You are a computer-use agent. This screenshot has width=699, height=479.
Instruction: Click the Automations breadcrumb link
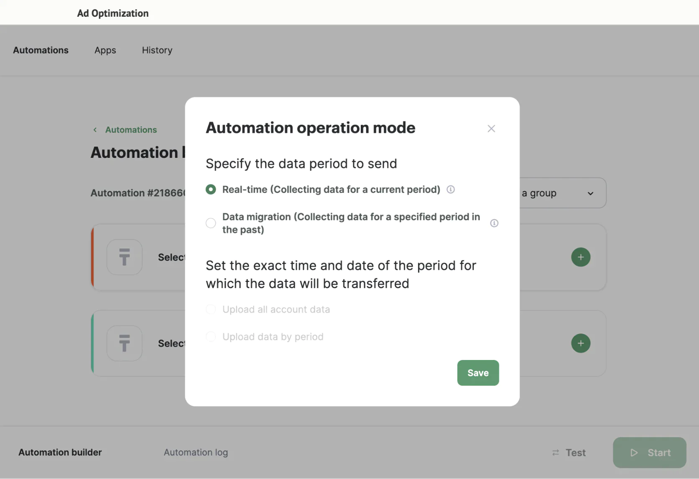pyautogui.click(x=131, y=130)
